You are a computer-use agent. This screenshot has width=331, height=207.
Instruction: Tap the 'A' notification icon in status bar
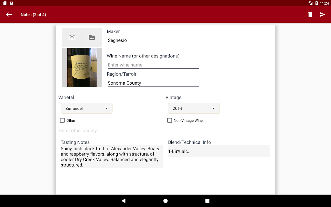[12, 3]
